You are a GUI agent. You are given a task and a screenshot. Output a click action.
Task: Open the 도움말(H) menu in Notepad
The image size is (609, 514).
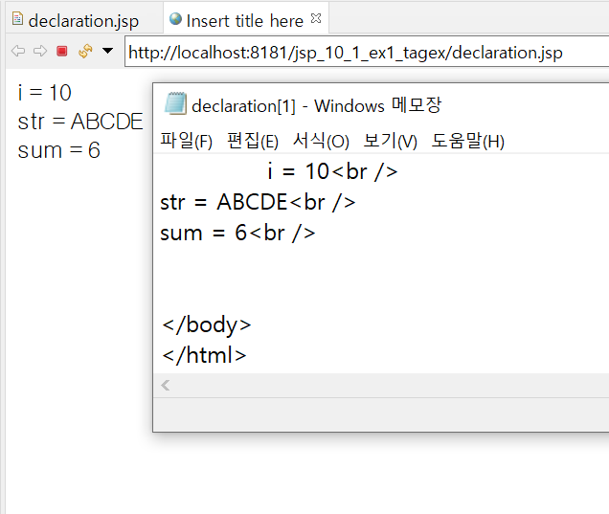pos(467,141)
